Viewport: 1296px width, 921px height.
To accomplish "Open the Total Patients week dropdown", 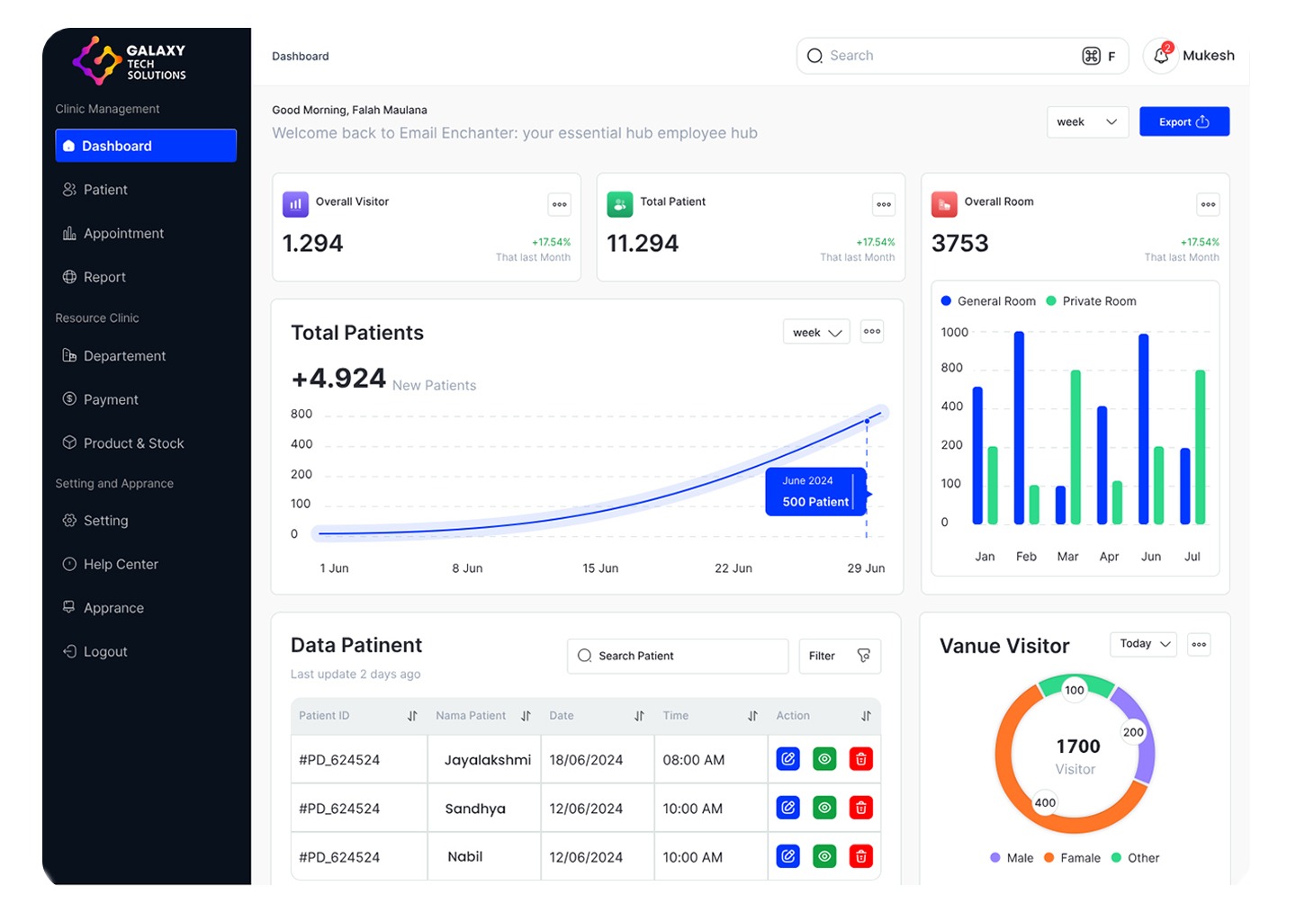I will (x=816, y=333).
